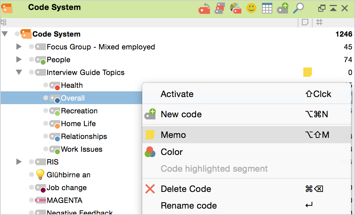Click the reset activations red tag icon

click(204, 9)
